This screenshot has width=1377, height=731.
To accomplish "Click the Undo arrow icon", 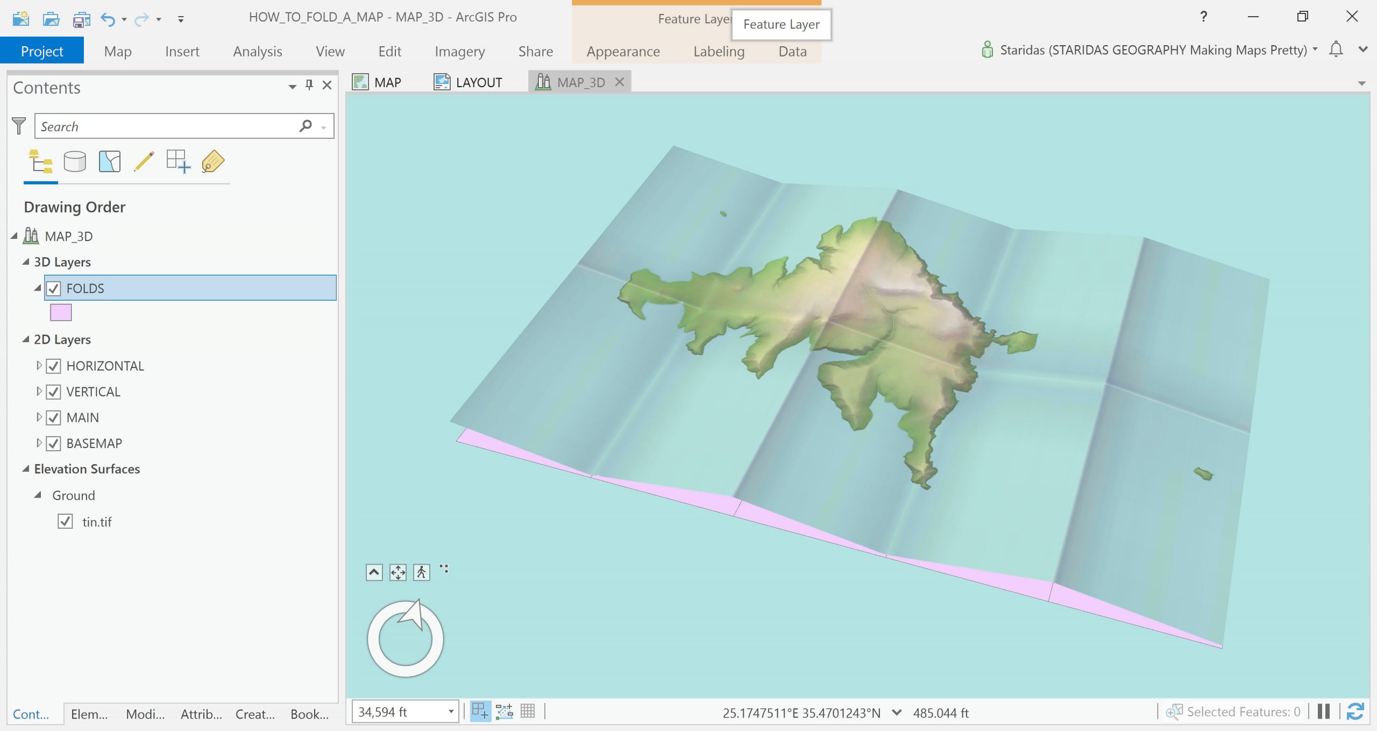I will click(x=108, y=19).
